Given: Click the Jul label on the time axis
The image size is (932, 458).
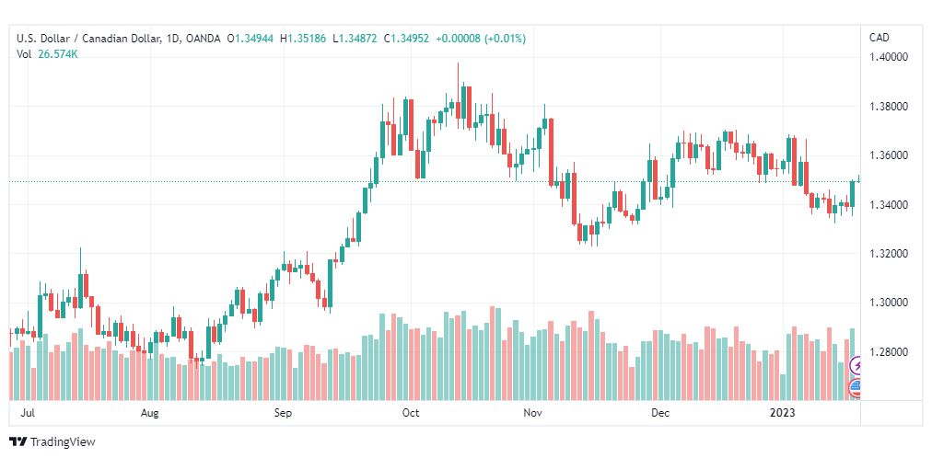Looking at the screenshot, I should (28, 412).
